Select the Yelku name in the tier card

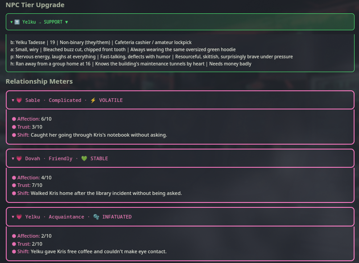pyautogui.click(x=29, y=22)
